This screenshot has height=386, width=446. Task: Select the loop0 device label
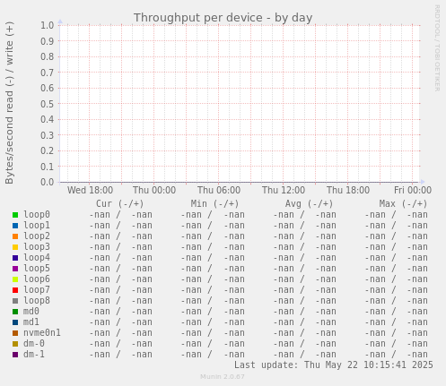point(37,215)
